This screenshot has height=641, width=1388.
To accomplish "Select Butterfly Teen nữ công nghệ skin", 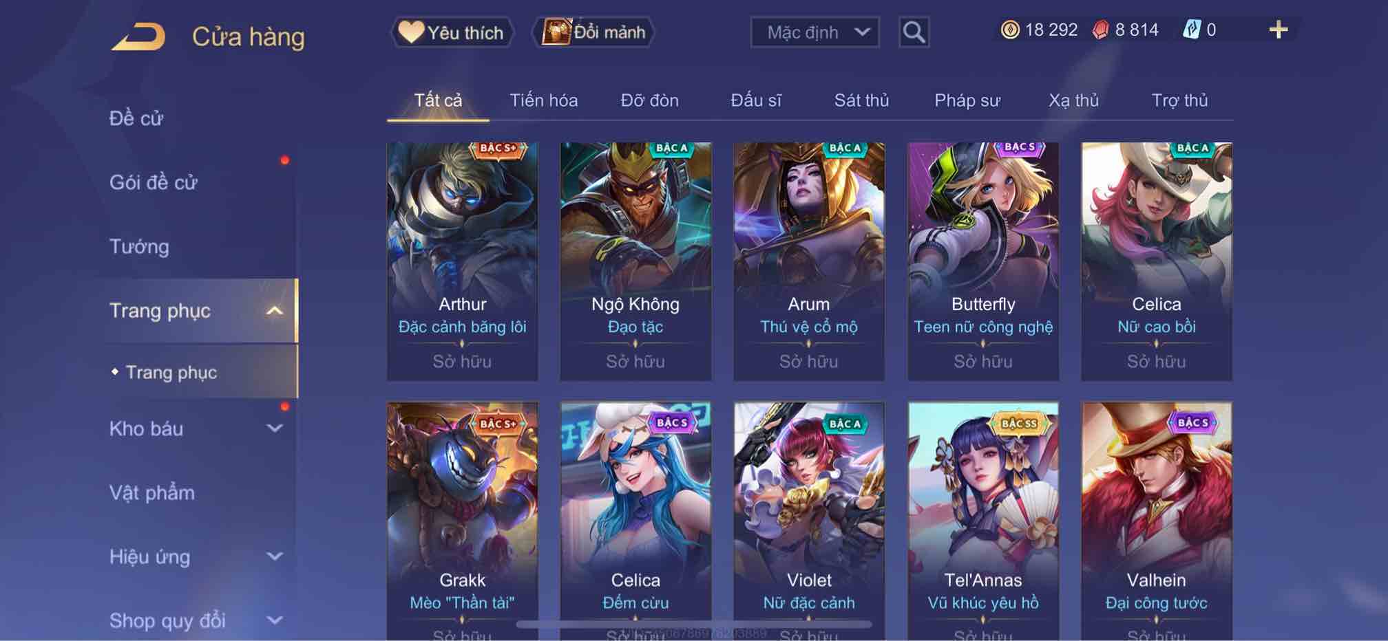I will [x=983, y=261].
